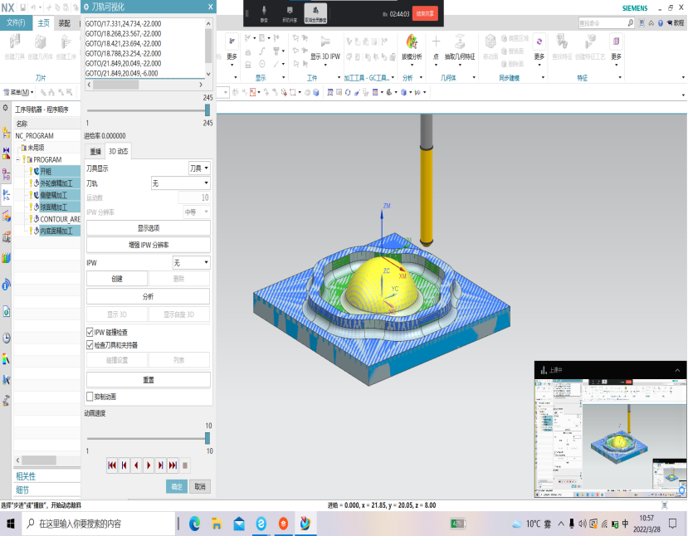Viewport: 688px width, 536px height.
Task: Click the 创建 IPW button
Action: [117, 279]
